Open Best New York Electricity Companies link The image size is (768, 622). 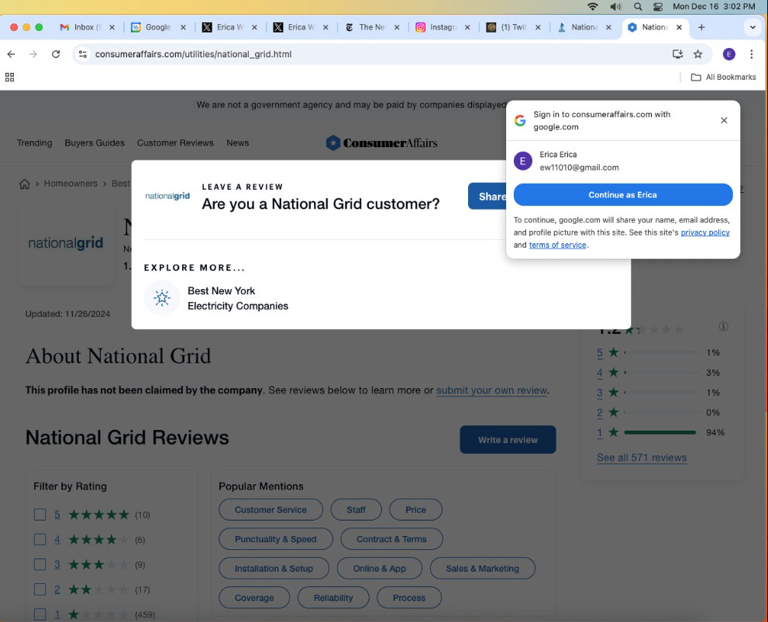(x=238, y=298)
